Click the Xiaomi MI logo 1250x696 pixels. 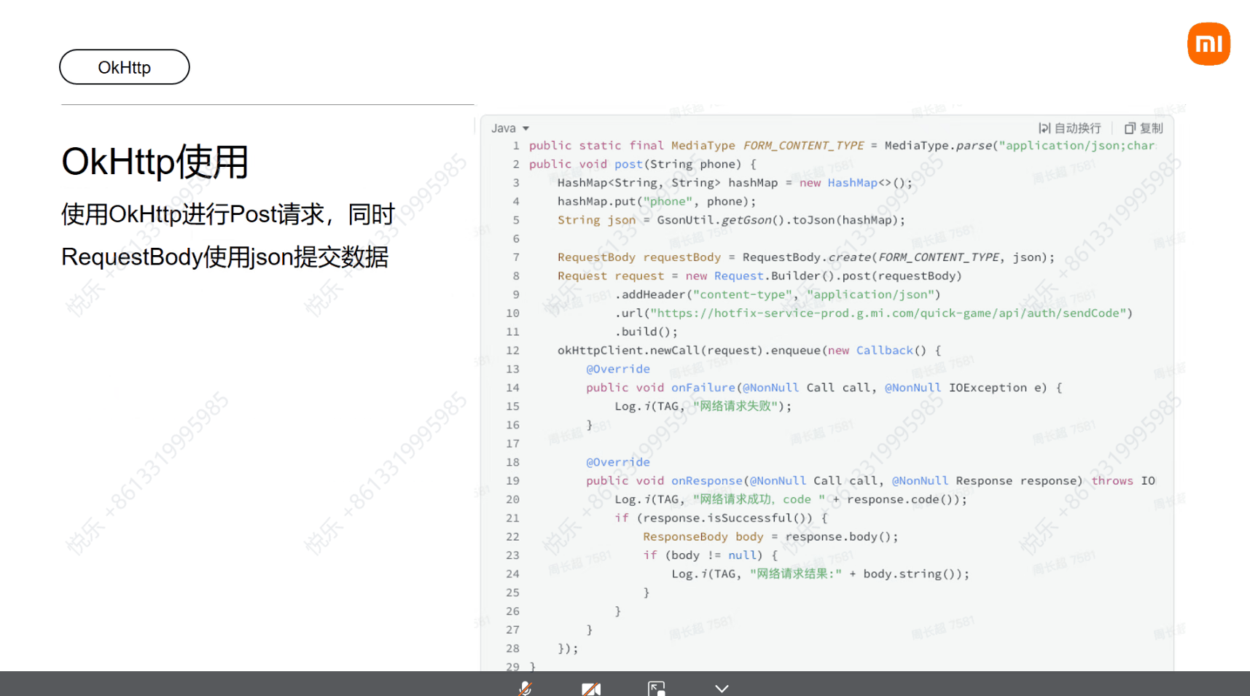[x=1208, y=44]
